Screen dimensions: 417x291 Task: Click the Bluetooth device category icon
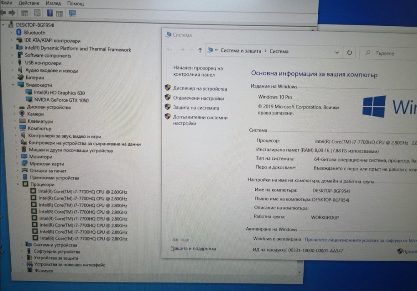pos(19,32)
